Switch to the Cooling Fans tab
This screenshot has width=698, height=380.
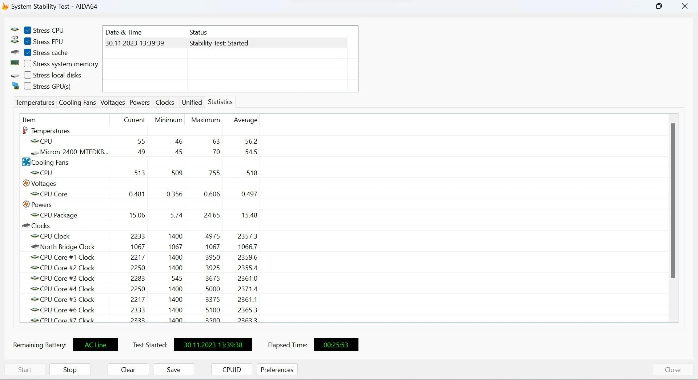pyautogui.click(x=77, y=102)
